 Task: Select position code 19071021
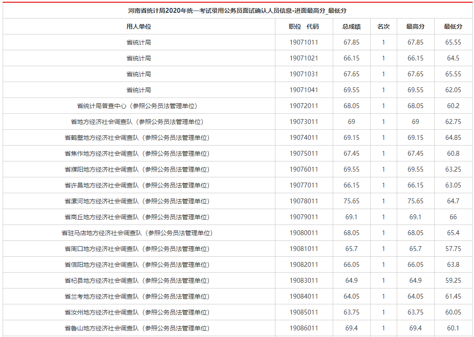[x=304, y=58]
